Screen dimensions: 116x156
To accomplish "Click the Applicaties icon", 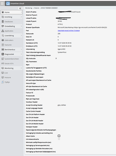I will pos(3,31).
